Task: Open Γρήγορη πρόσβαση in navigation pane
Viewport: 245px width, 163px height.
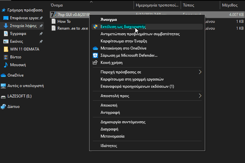Action: 25,10
